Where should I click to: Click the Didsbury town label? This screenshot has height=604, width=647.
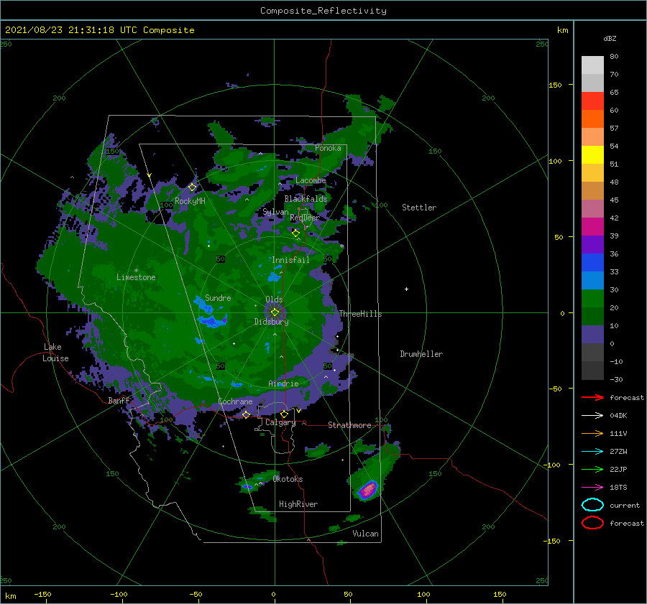coord(271,322)
